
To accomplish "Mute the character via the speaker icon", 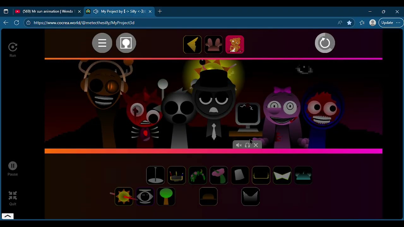I will click(239, 145).
